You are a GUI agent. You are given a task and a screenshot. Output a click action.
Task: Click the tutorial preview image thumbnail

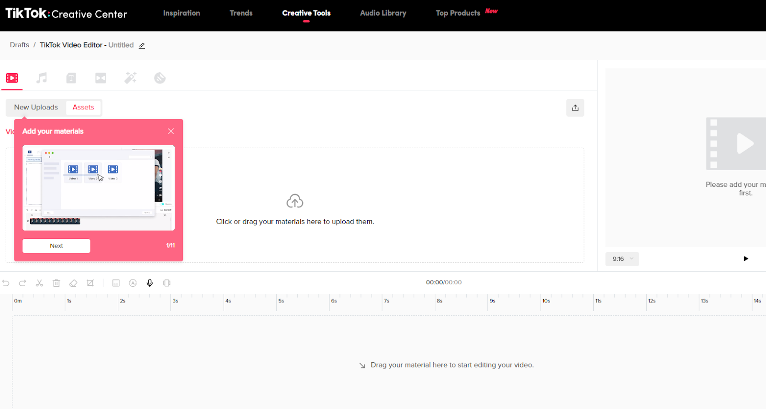(x=99, y=188)
